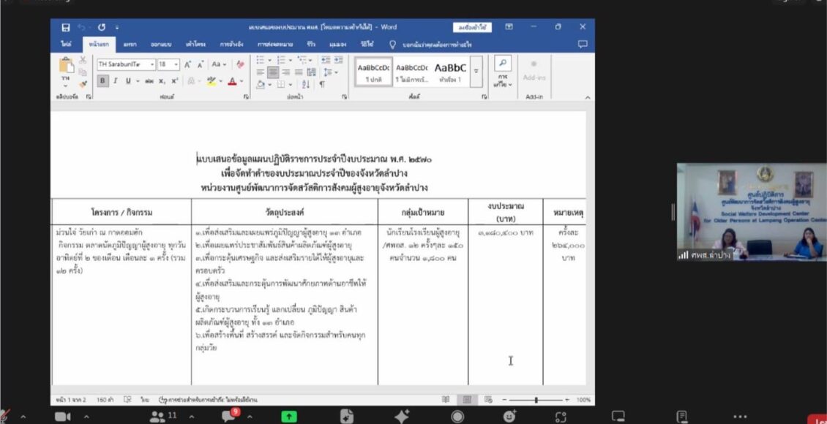The image size is (827, 424).
Task: Decrease paragraph indent
Action: pos(326,60)
